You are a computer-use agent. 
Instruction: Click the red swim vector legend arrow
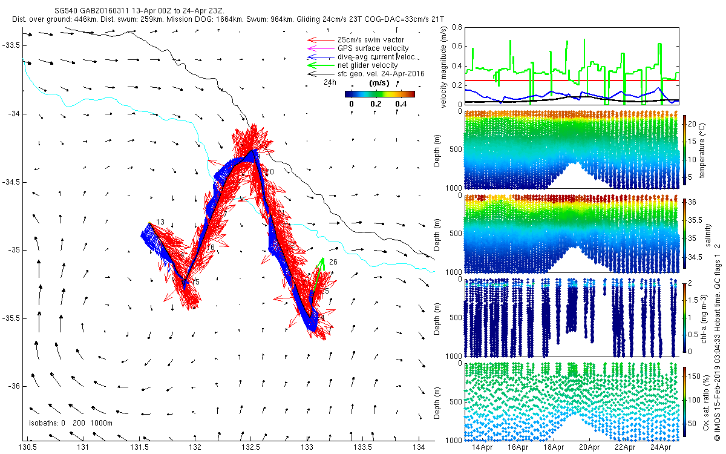click(321, 40)
